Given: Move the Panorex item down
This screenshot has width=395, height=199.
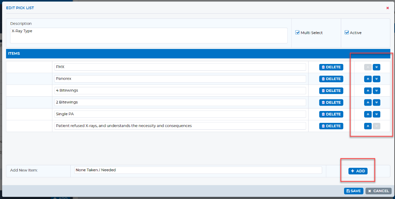Looking at the screenshot, I should click(x=376, y=79).
